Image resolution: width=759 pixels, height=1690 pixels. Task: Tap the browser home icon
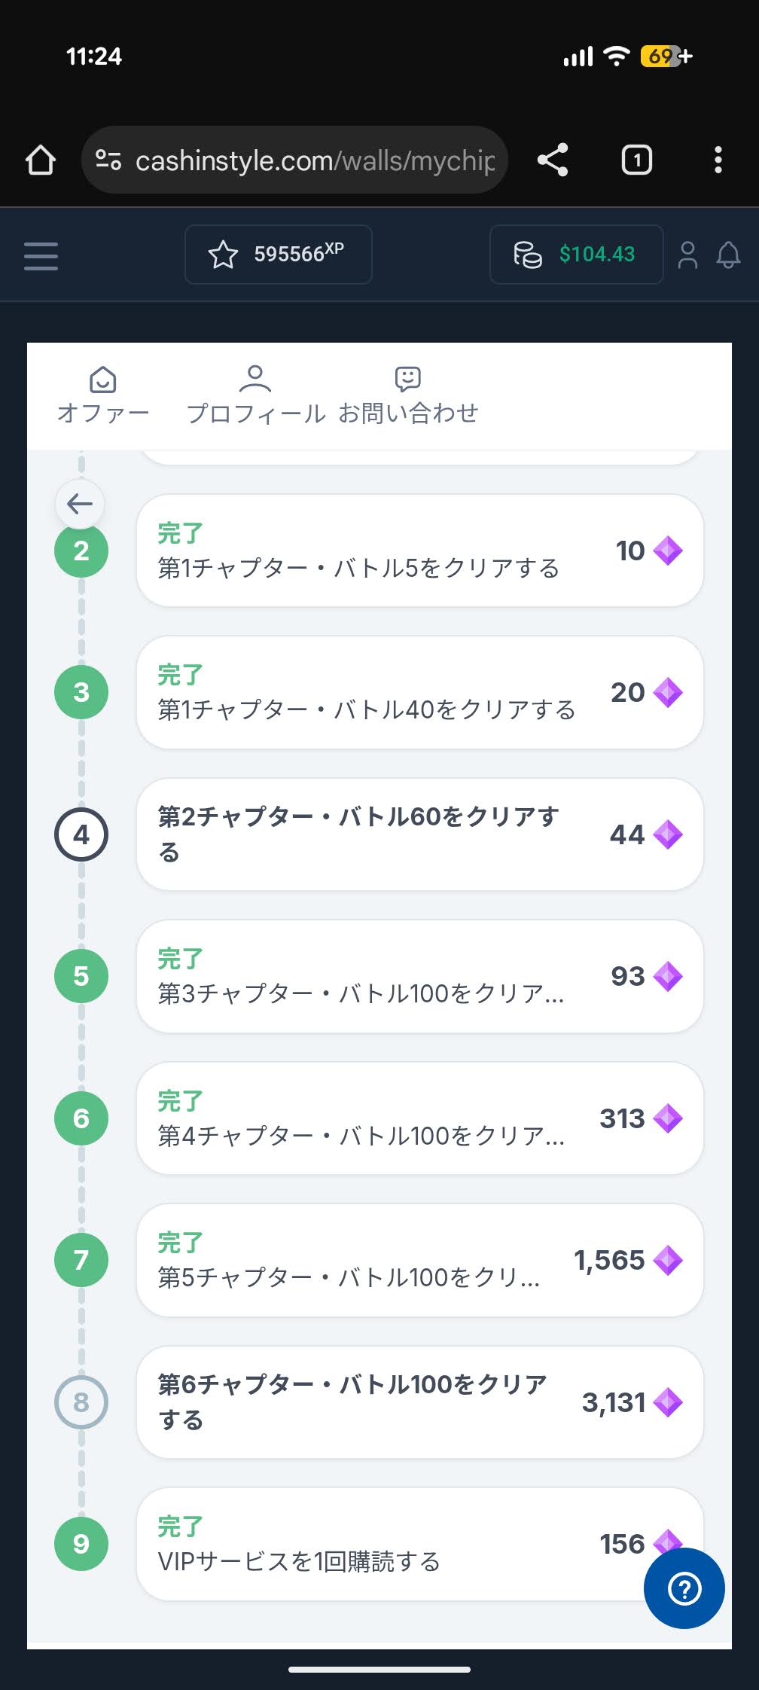(41, 160)
